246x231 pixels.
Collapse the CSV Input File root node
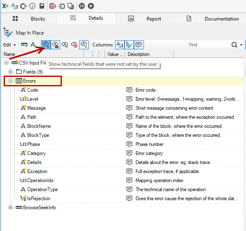[x=6, y=63]
